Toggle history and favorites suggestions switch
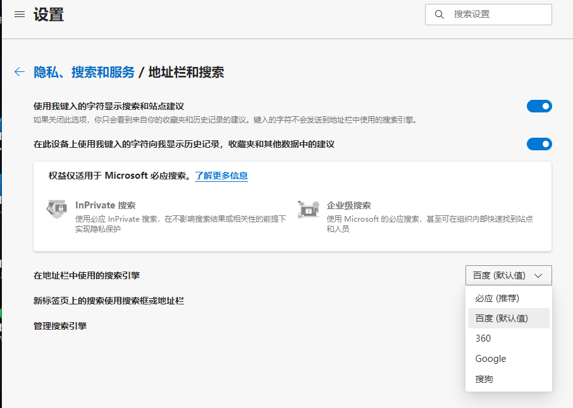 click(539, 144)
